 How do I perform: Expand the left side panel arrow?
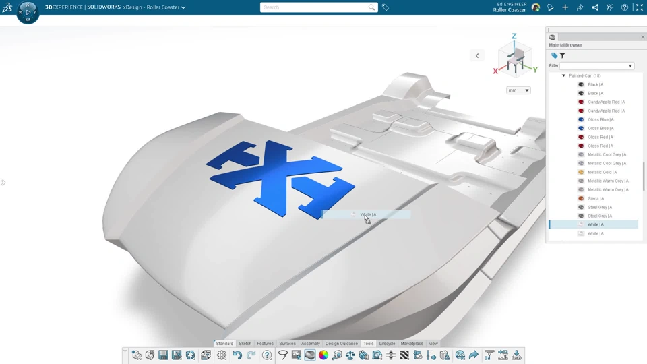pyautogui.click(x=3, y=183)
